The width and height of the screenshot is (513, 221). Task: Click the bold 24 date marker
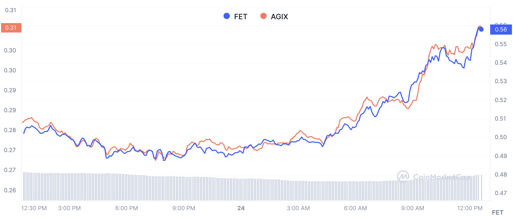click(241, 208)
